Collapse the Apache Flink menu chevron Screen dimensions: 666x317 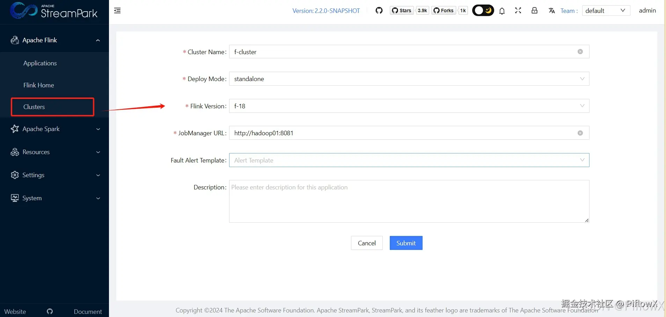click(x=98, y=40)
